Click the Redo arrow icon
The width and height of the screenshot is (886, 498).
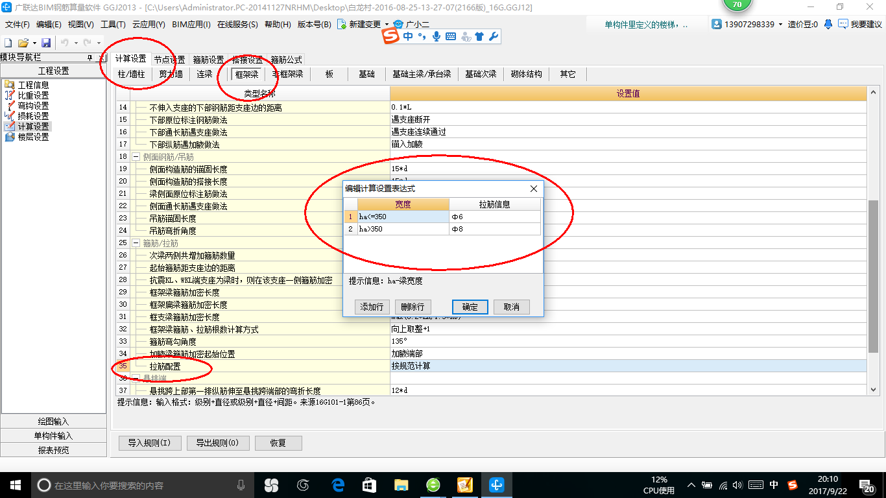(x=88, y=43)
